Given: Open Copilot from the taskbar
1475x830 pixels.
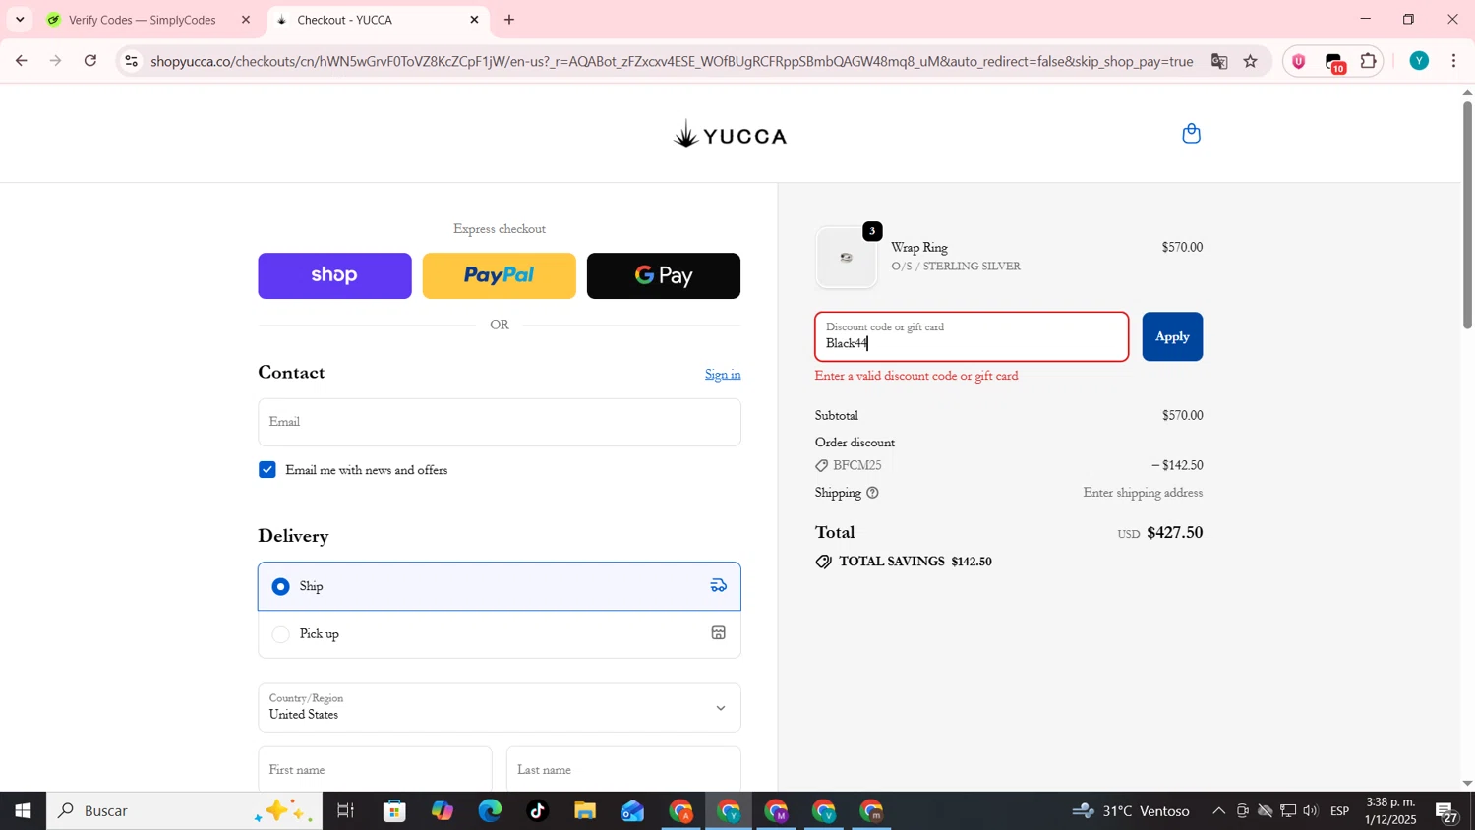Looking at the screenshot, I should (x=442, y=811).
